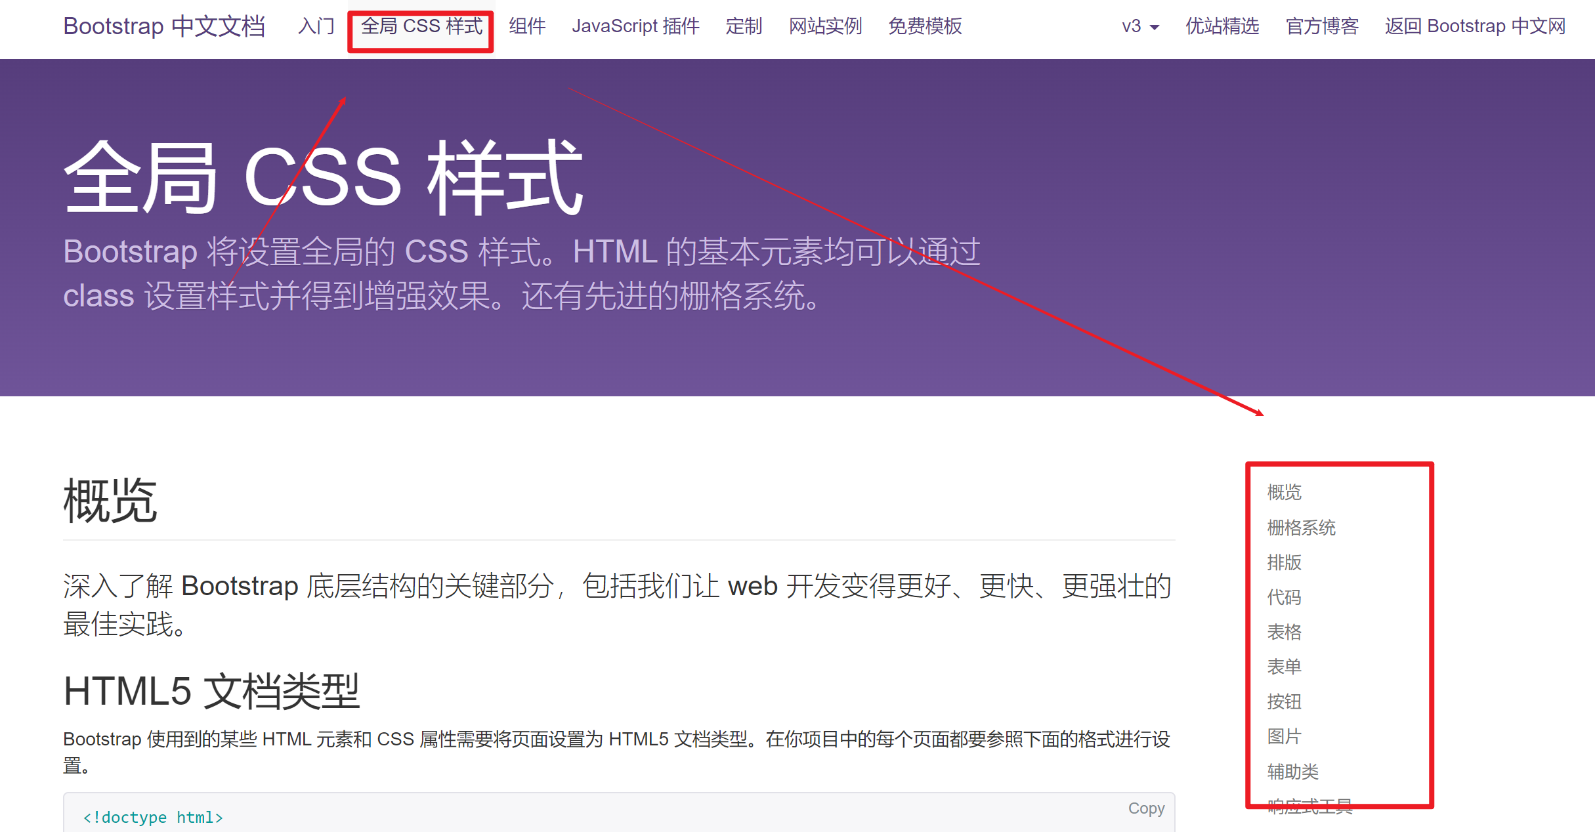Jump to 代码 in the sidebar
Image resolution: width=1595 pixels, height=832 pixels.
[1284, 597]
